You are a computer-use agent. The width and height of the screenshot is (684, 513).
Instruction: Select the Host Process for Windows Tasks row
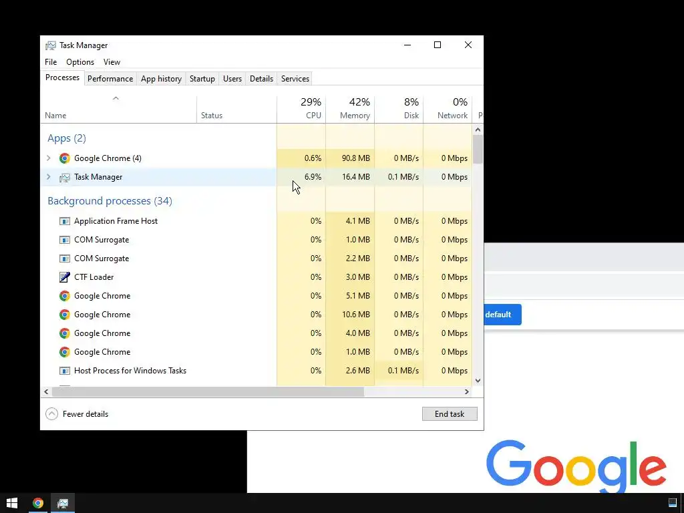point(256,371)
